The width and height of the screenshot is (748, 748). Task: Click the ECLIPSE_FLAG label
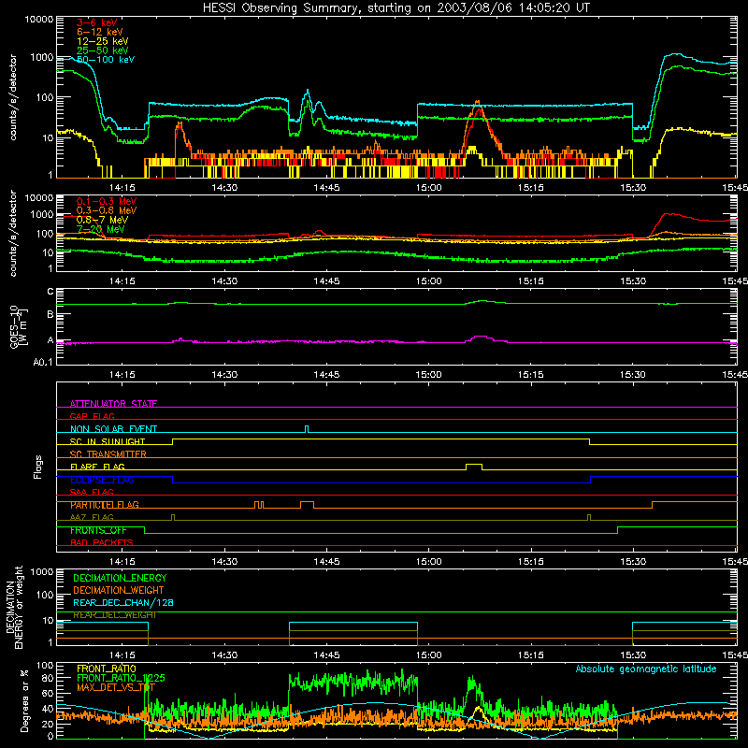(102, 480)
